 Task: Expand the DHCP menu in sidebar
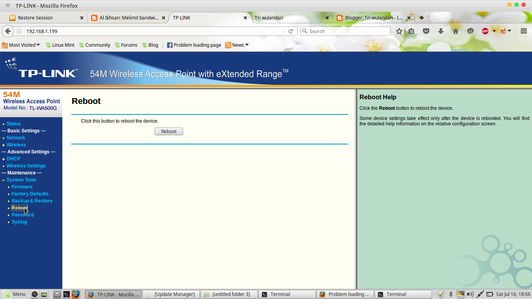(13, 159)
